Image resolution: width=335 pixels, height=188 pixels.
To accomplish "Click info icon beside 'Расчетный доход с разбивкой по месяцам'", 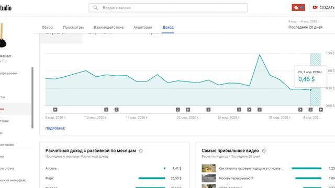I will point(141,151).
